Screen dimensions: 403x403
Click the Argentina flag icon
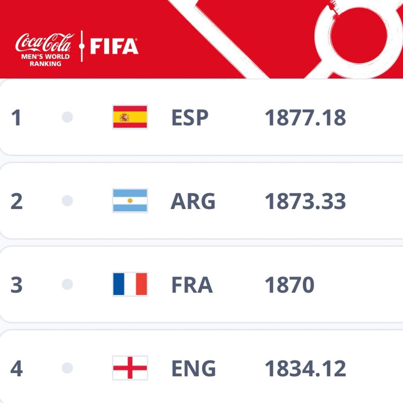coord(130,201)
